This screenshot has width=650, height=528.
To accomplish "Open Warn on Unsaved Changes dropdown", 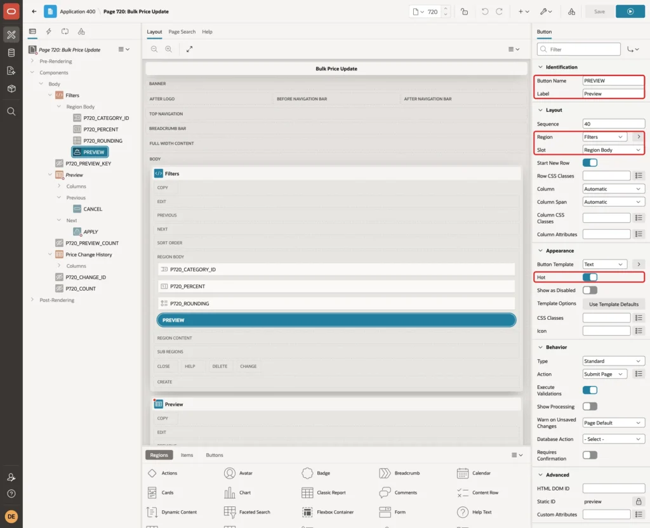I will [614, 423].
